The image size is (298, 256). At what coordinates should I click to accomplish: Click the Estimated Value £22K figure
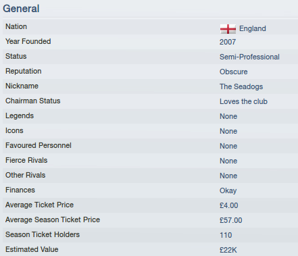228,250
